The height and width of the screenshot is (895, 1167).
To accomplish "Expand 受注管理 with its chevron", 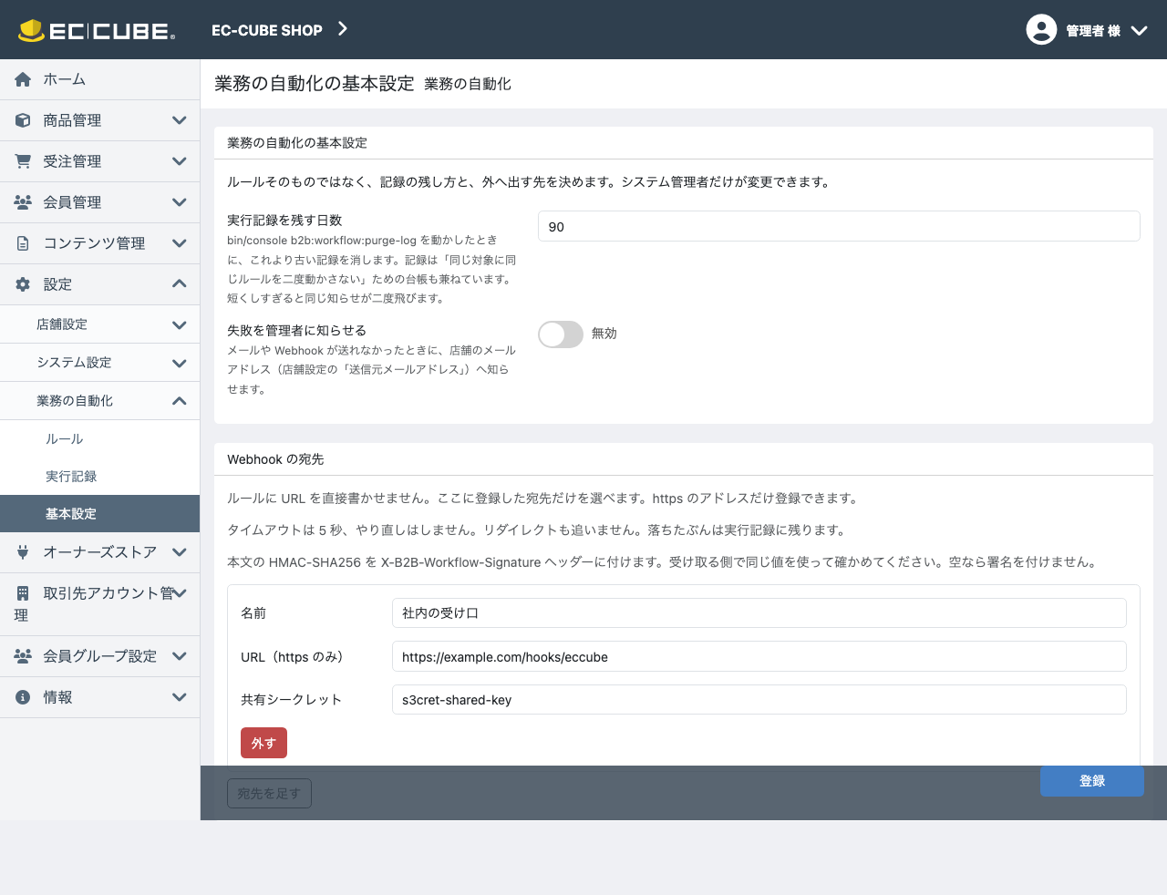I will point(180,161).
